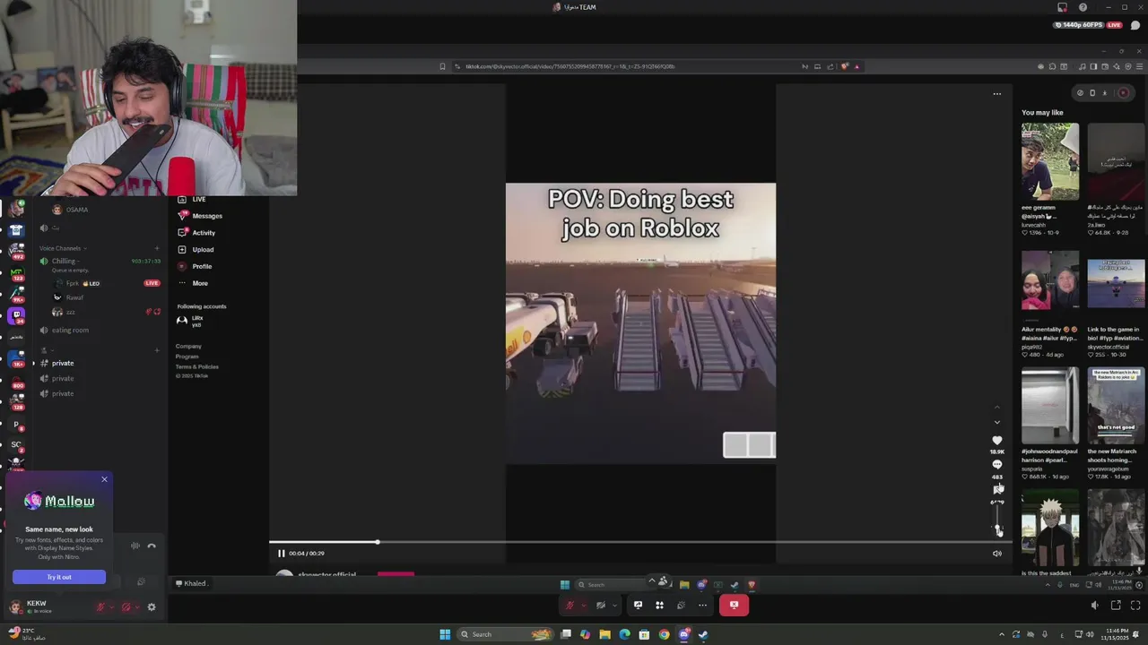Open the Terms & Policies link
The width and height of the screenshot is (1148, 645).
coord(197,366)
